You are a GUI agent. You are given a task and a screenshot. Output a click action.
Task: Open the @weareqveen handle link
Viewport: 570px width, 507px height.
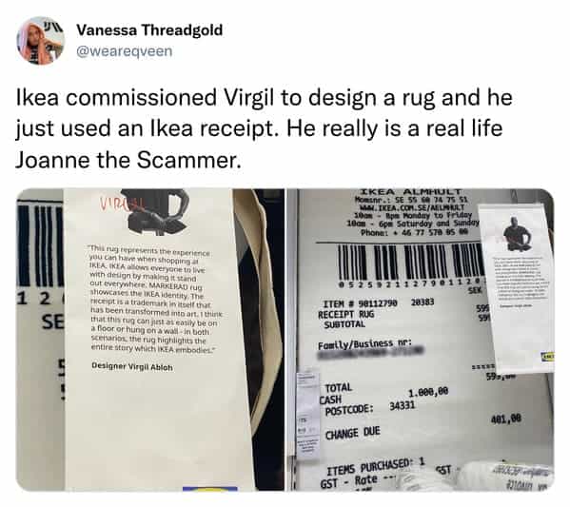coord(125,51)
